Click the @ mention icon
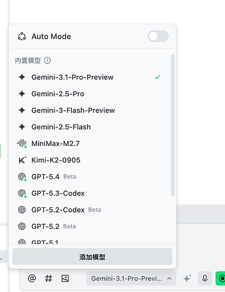This screenshot has height=292, width=225. click(32, 279)
